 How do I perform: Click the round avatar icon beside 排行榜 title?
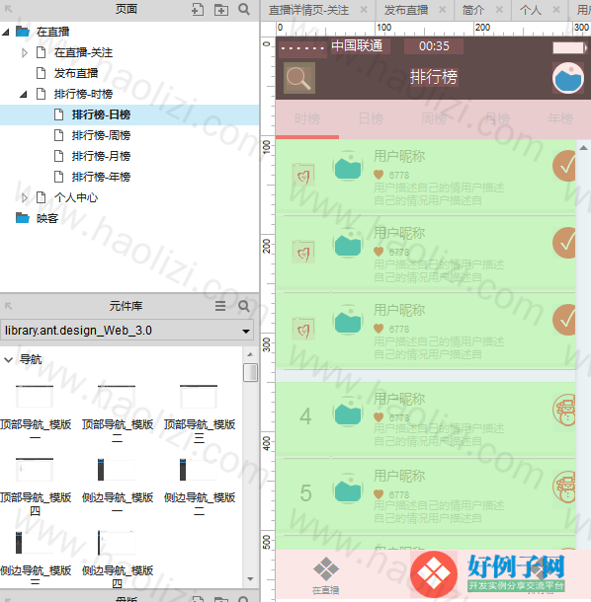click(568, 78)
